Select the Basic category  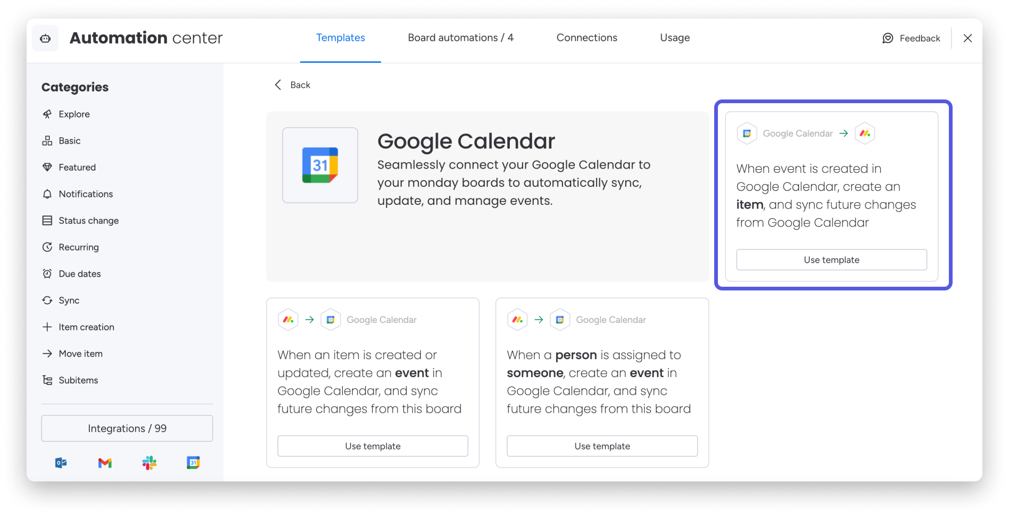click(x=61, y=141)
